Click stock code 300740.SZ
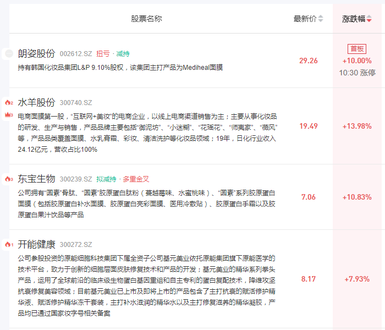Viewport: 385px width, 330px height. pos(76,103)
